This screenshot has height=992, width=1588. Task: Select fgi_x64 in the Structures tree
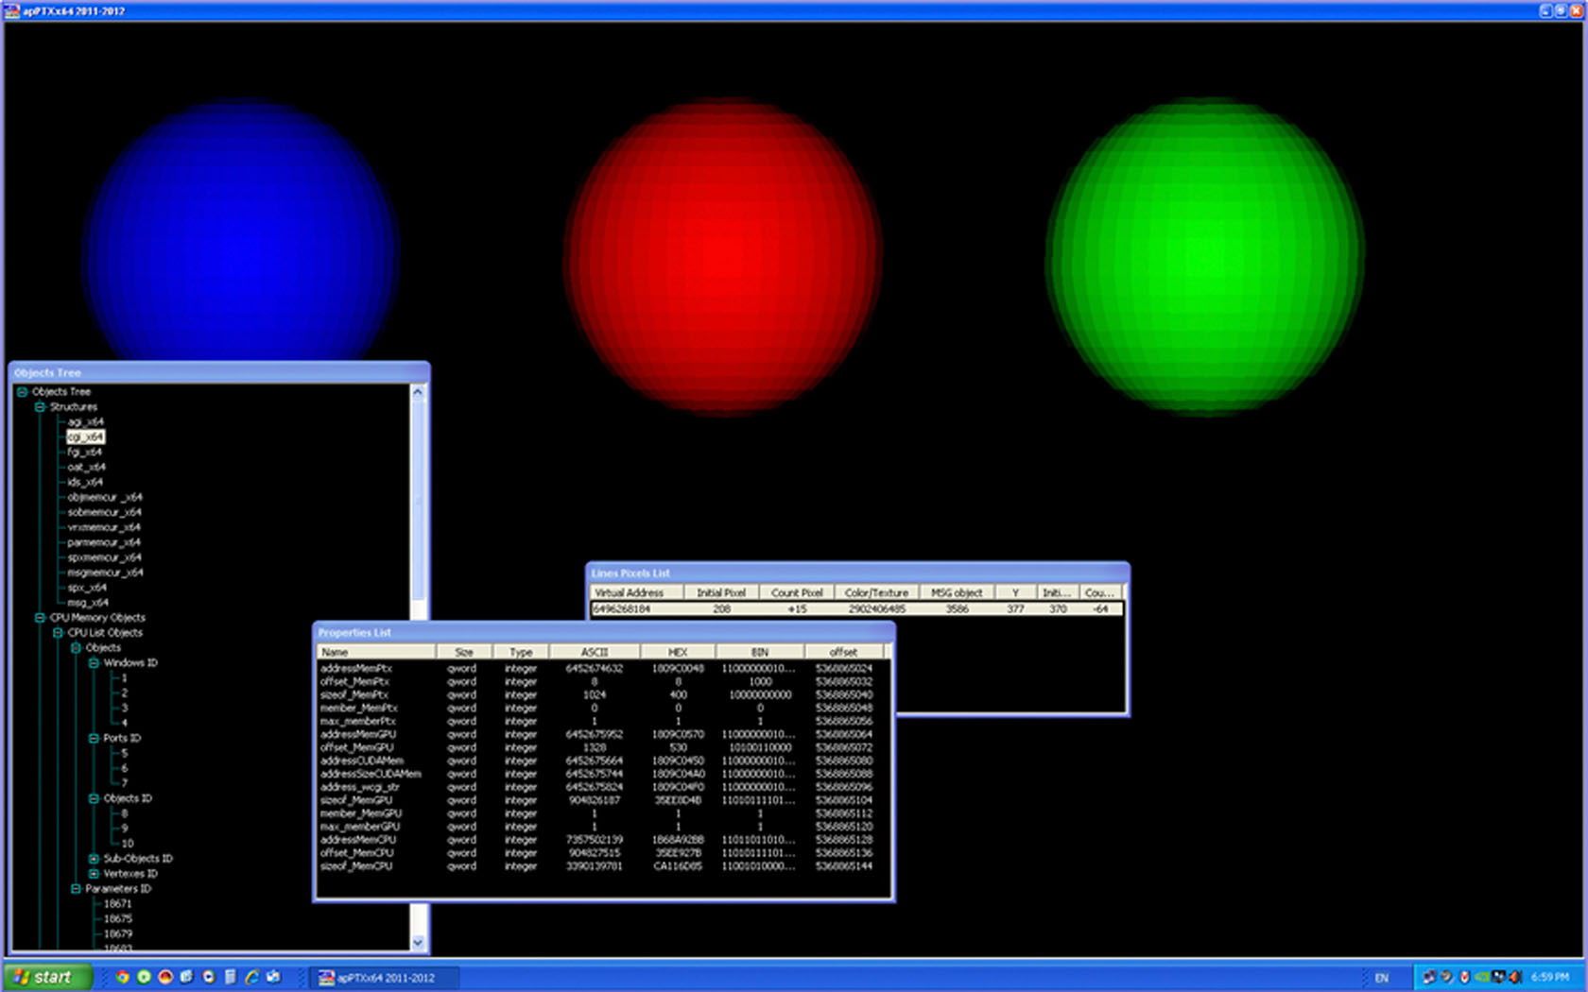pyautogui.click(x=84, y=452)
